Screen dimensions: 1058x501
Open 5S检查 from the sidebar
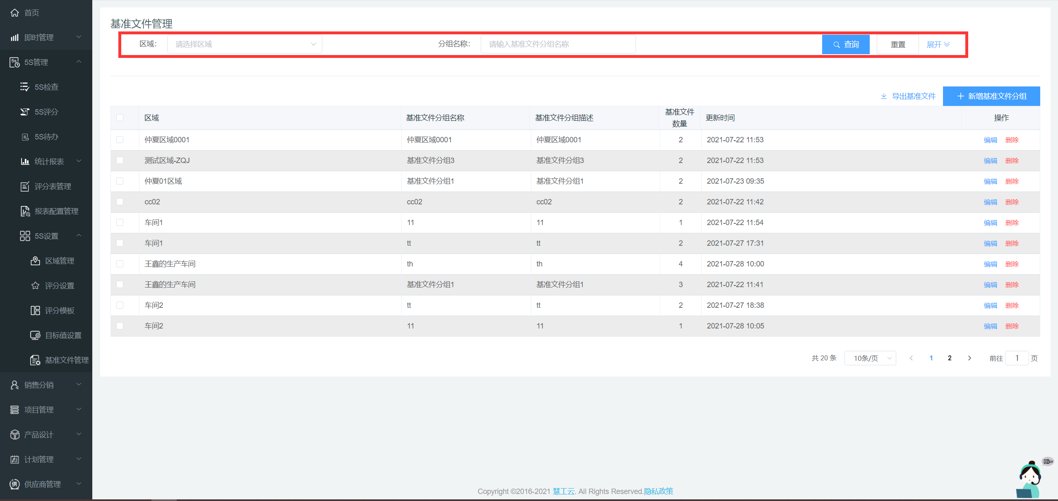pyautogui.click(x=46, y=87)
